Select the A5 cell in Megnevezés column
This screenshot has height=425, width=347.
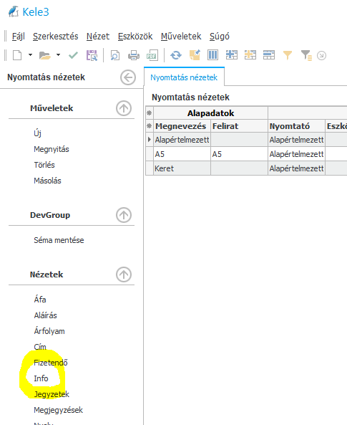182,154
